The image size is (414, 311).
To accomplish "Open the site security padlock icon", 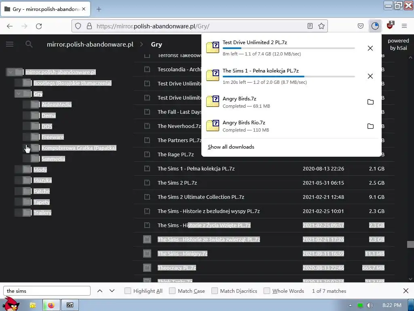I will (x=89, y=26).
